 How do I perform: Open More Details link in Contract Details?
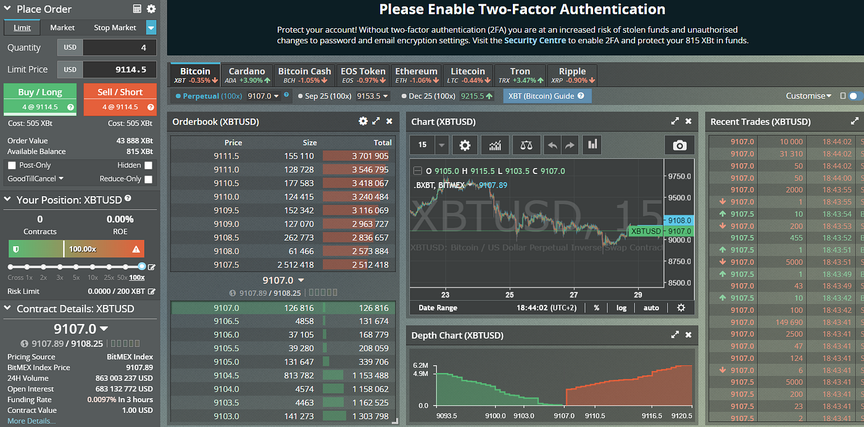click(x=31, y=421)
